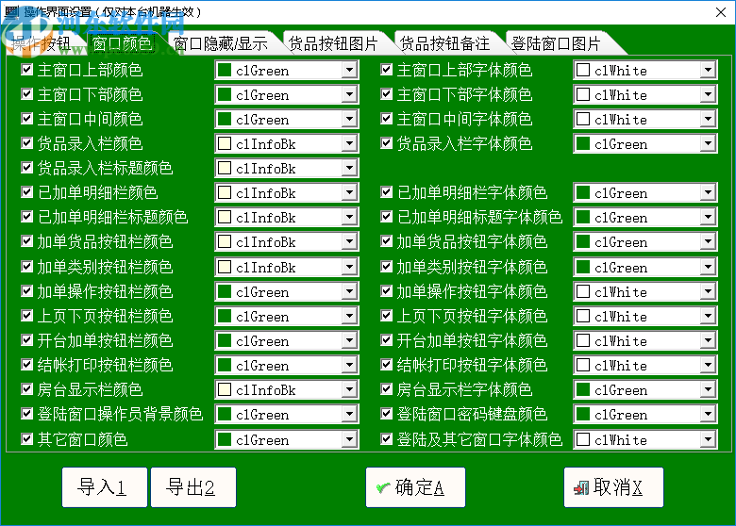Expand 已加单明细栏标题颜色 dropdown arrow
The height and width of the screenshot is (526, 736).
349,217
